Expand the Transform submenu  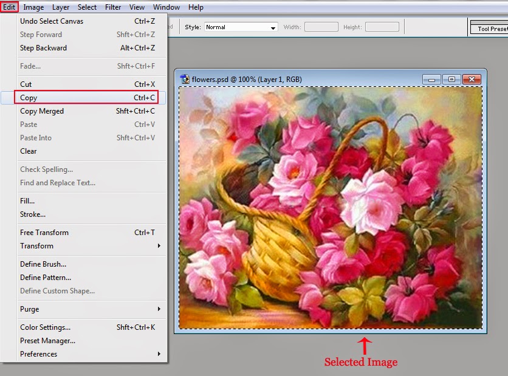click(87, 246)
